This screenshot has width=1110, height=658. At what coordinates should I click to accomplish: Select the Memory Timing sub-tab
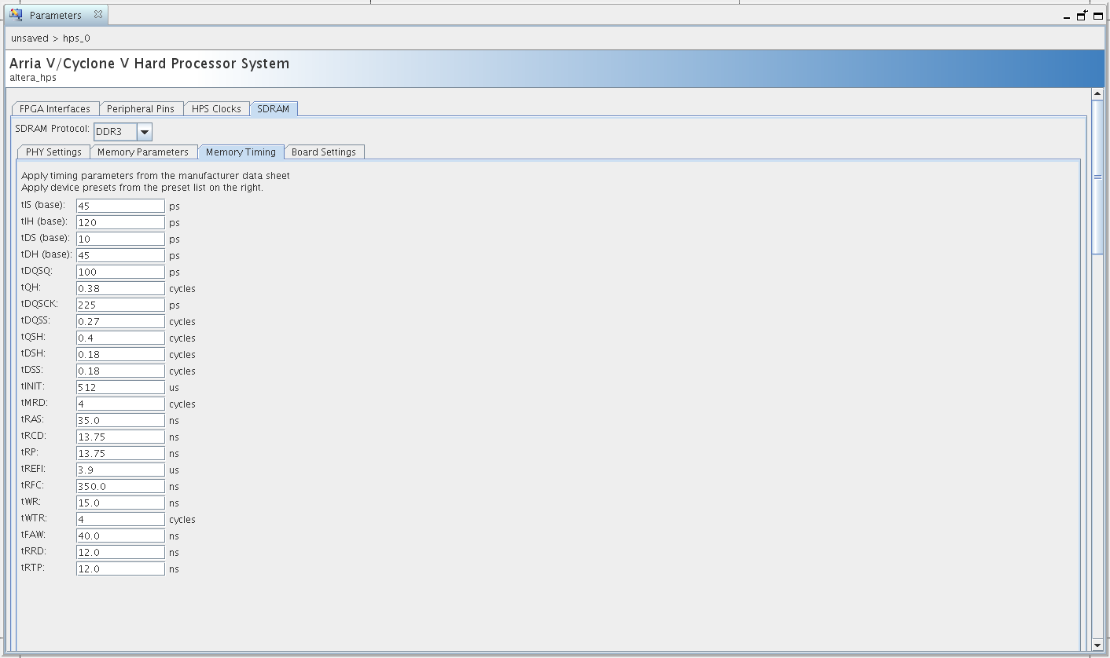[241, 152]
